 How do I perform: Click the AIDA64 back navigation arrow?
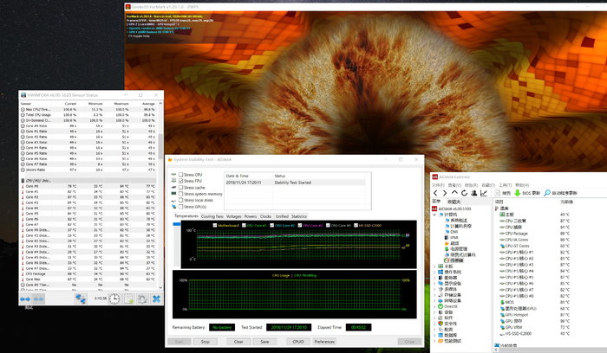coord(436,193)
